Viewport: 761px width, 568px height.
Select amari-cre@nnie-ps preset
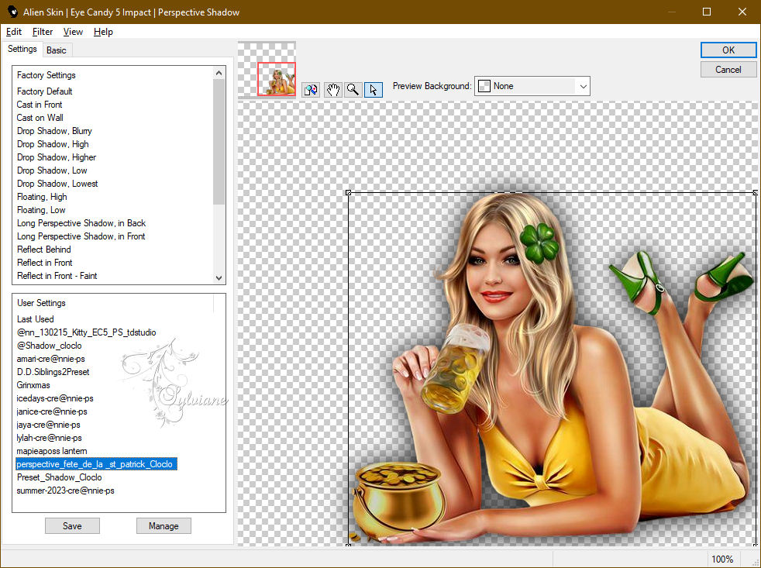click(50, 358)
